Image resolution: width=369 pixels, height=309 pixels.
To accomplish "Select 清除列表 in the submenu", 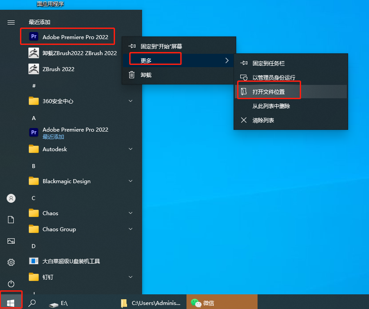I will 291,120.
